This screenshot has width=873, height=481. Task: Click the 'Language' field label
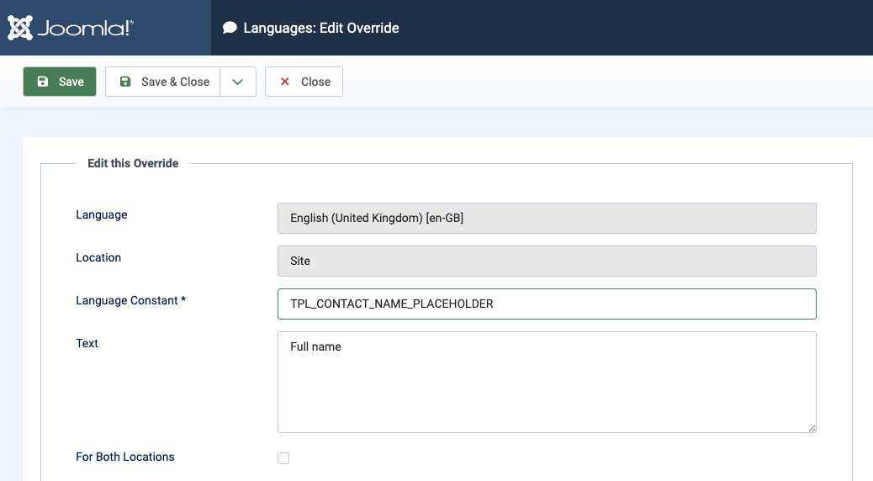102,214
